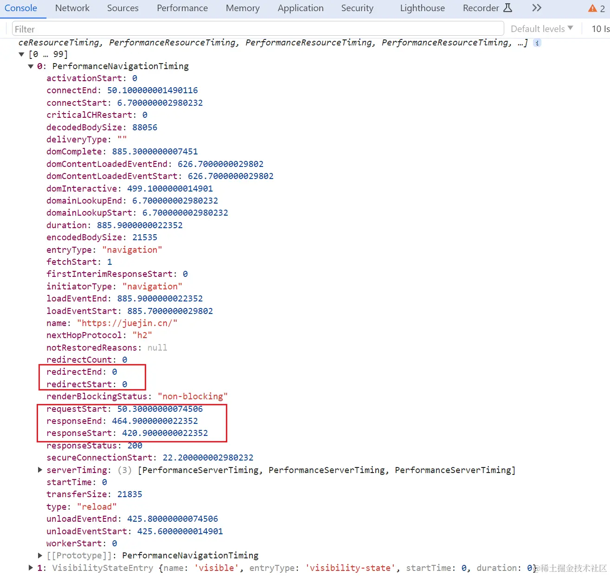Open the Memory tab
Screen dimensions: 610x576
point(243,8)
